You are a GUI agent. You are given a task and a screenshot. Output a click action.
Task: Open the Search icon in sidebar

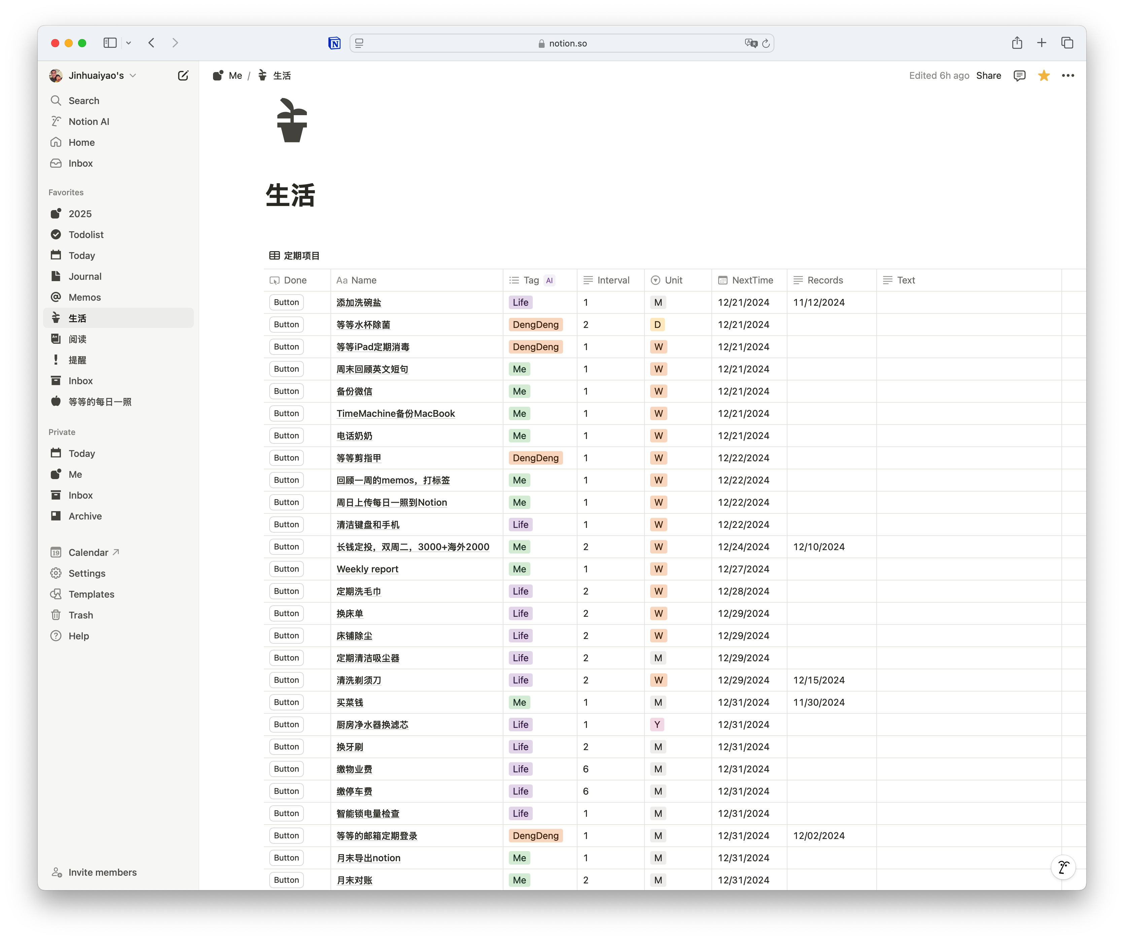click(x=56, y=101)
